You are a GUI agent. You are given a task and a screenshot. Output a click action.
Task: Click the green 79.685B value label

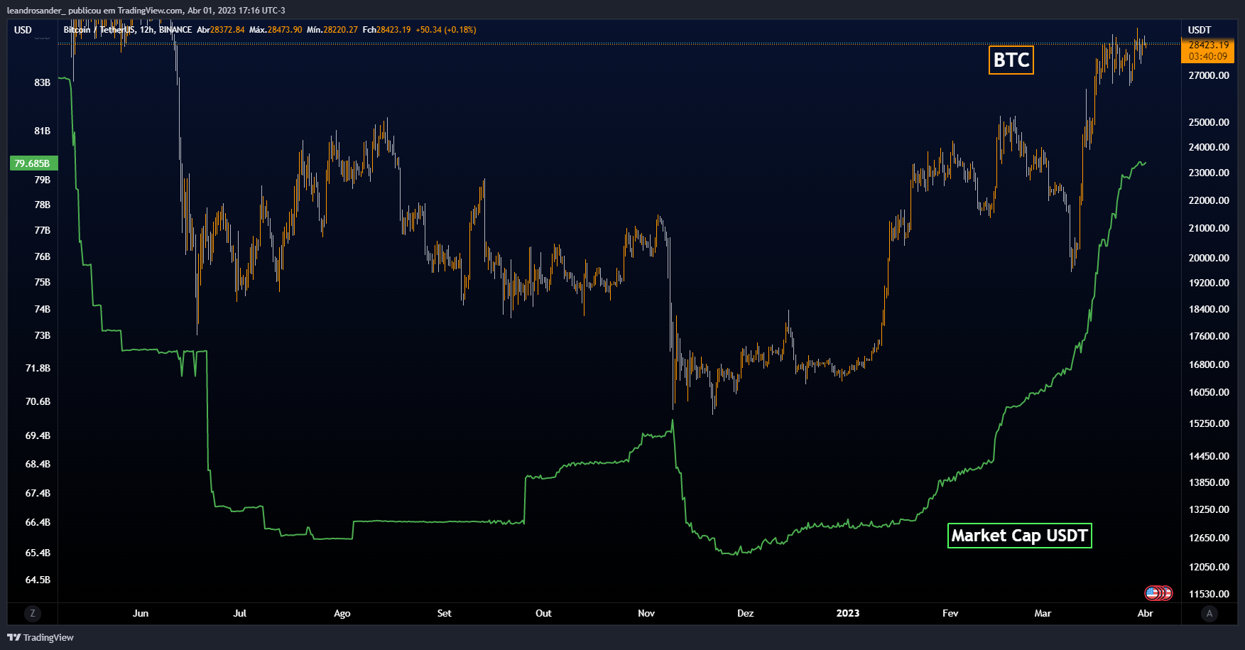pos(33,163)
